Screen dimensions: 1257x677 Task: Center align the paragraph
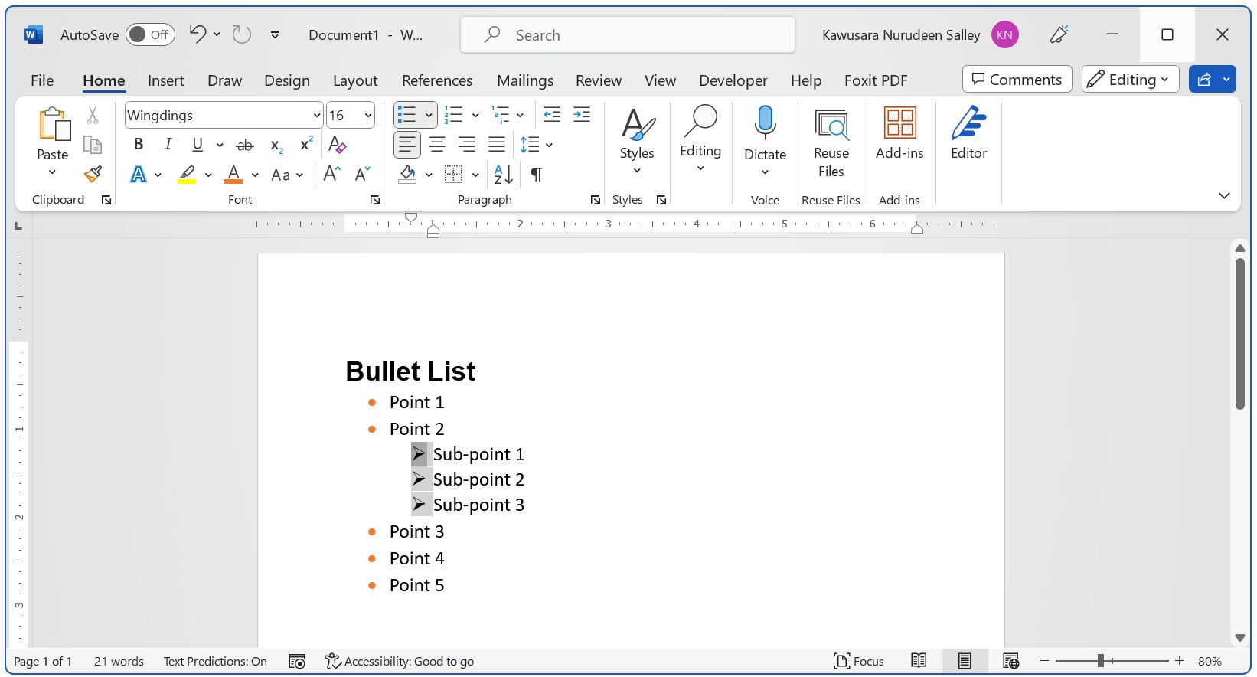point(437,144)
